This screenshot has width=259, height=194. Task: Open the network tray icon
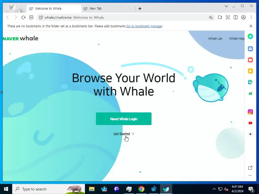pyautogui.click(x=220, y=189)
